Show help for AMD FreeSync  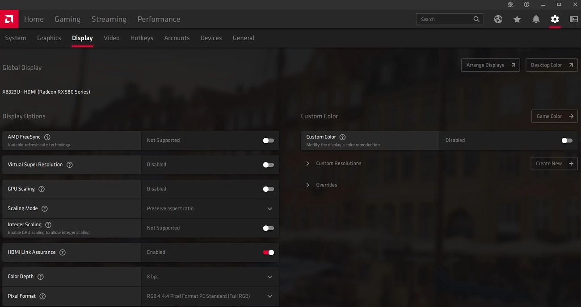coord(47,137)
